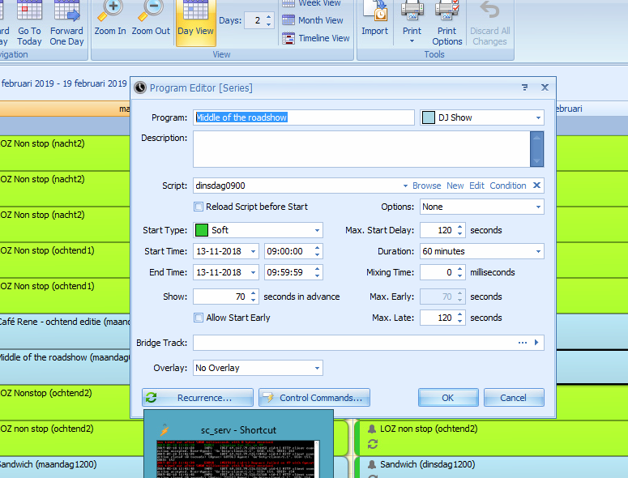Open Print Options
The image size is (628, 478).
pyautogui.click(x=446, y=20)
